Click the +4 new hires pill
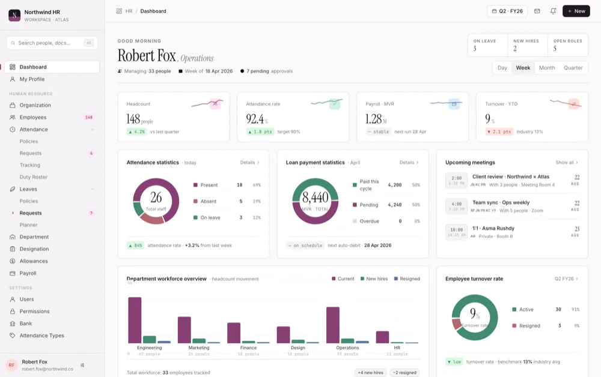This screenshot has height=377, width=601. coord(370,372)
